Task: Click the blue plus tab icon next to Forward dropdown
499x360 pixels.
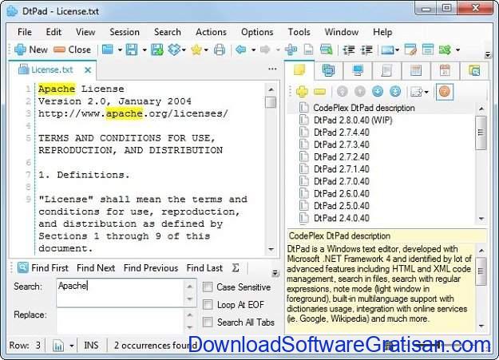Action: coord(291,49)
